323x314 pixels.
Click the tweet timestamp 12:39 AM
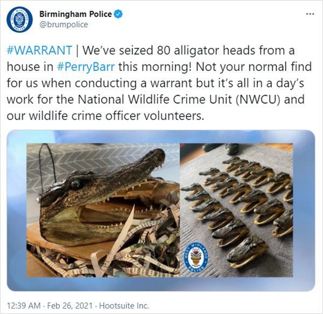coord(24,305)
